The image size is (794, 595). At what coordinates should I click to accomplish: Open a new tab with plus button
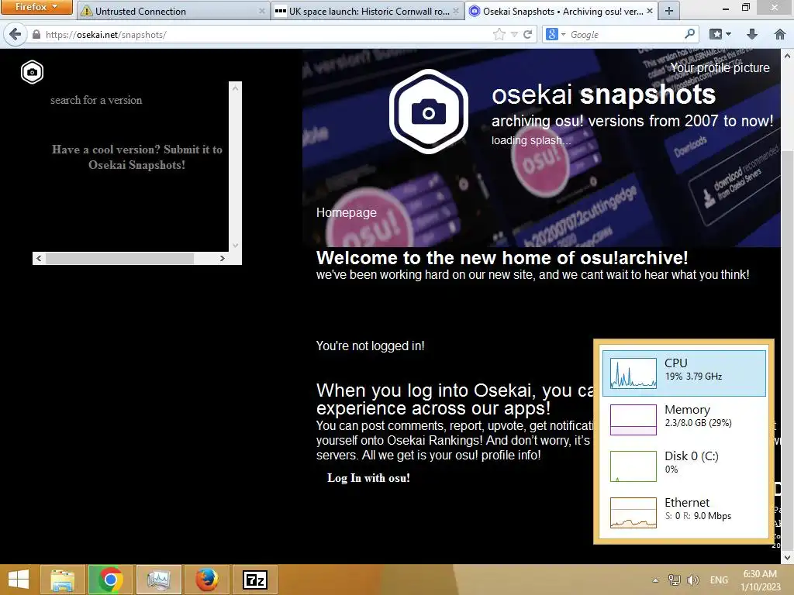click(669, 11)
